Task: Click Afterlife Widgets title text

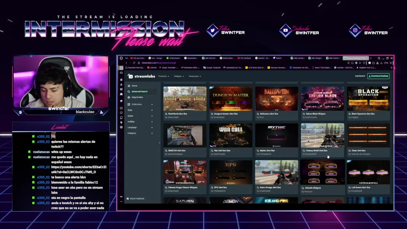Action: click(x=313, y=188)
